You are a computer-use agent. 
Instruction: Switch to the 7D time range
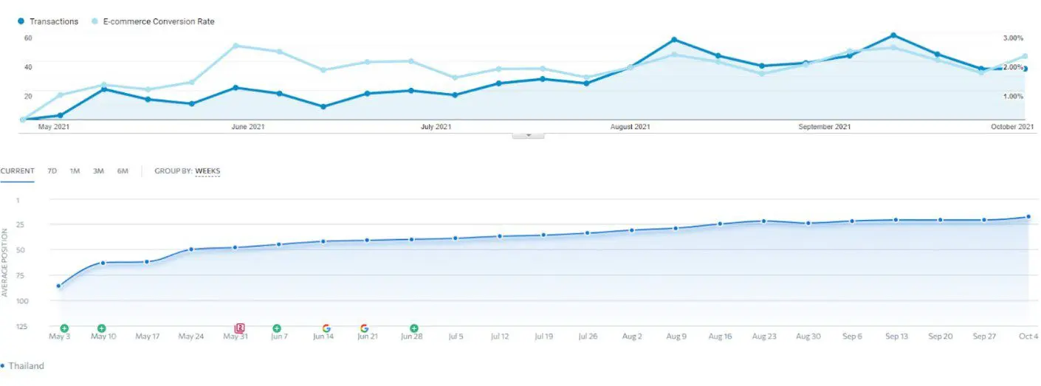point(52,171)
